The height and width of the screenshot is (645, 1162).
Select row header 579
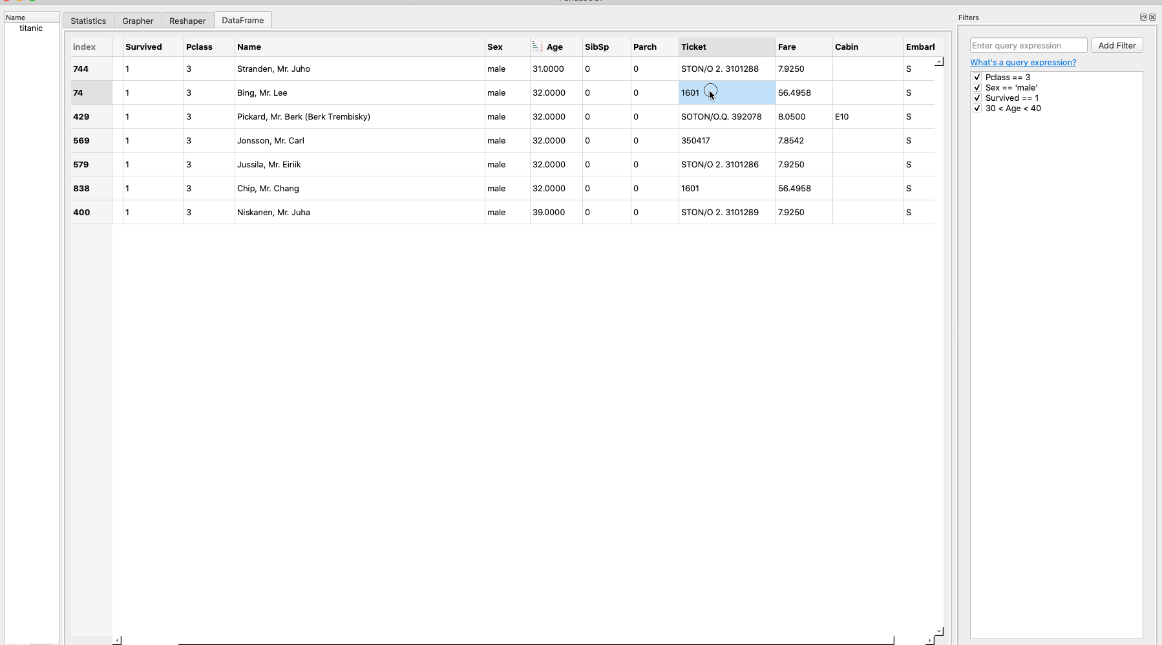(91, 164)
